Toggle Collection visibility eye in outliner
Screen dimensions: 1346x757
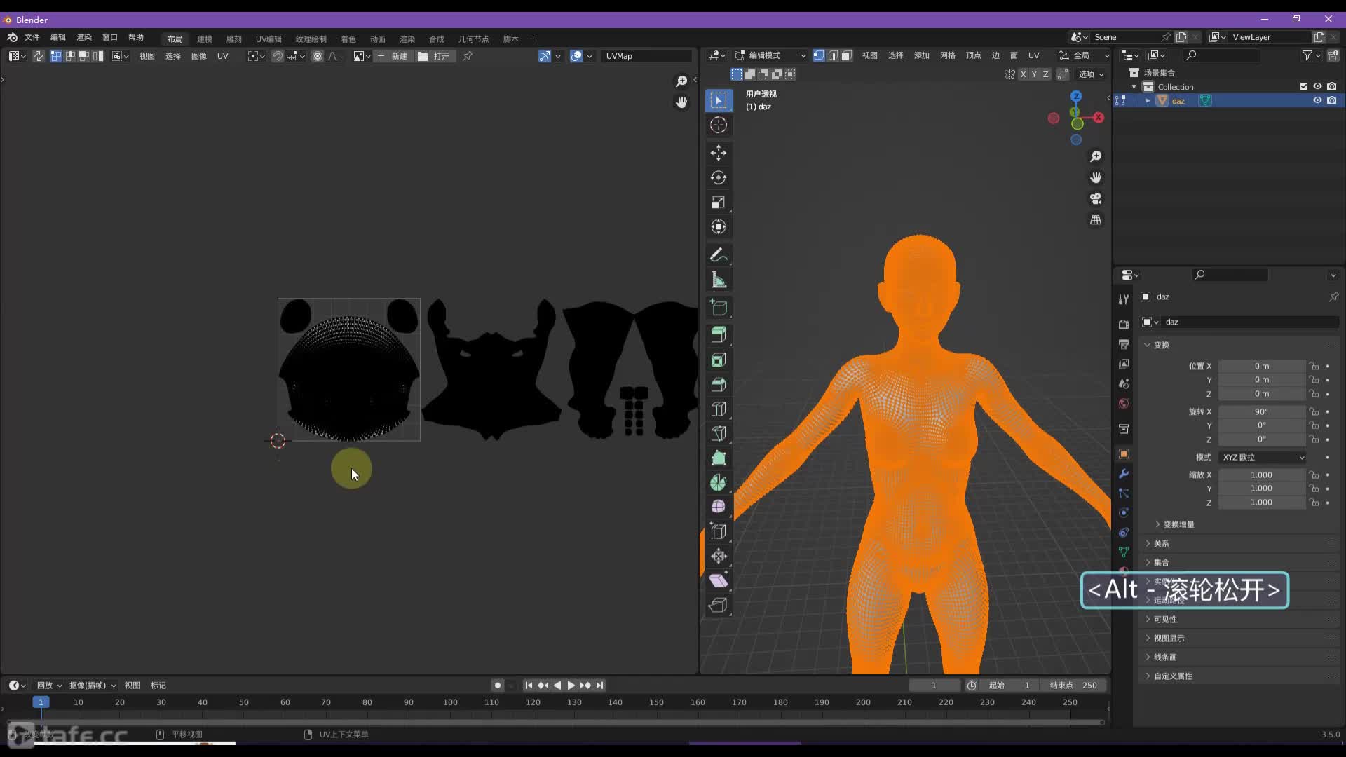point(1317,86)
